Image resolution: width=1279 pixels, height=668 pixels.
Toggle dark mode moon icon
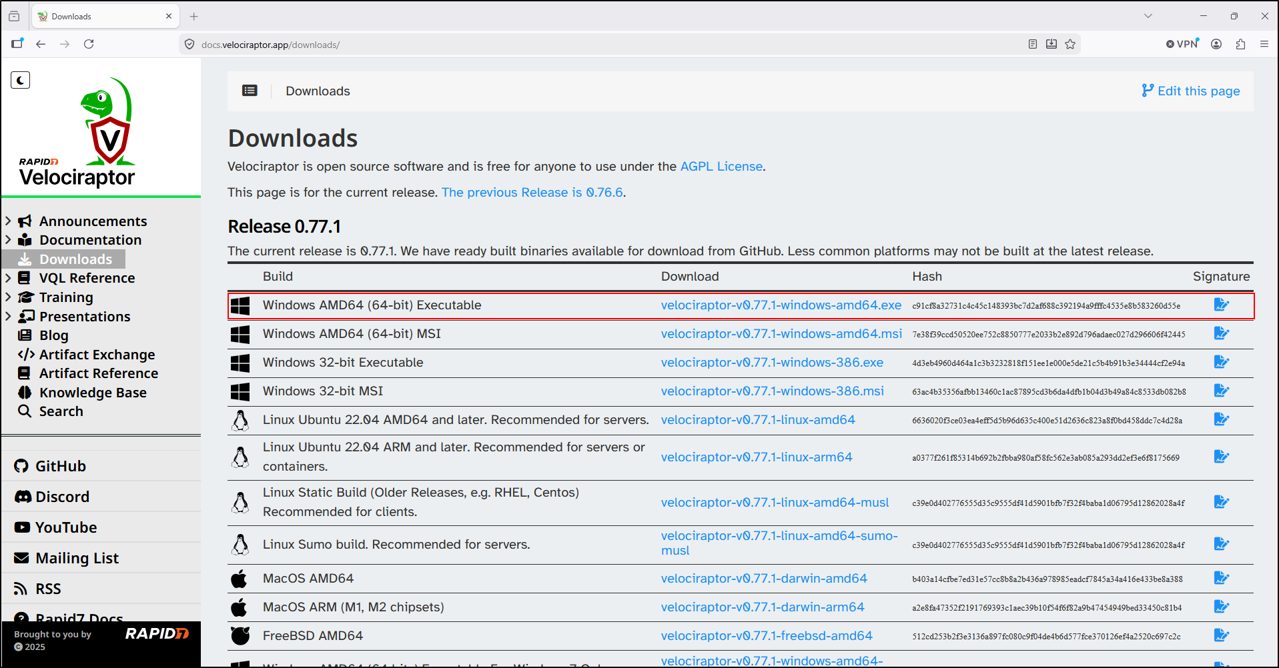tap(21, 80)
